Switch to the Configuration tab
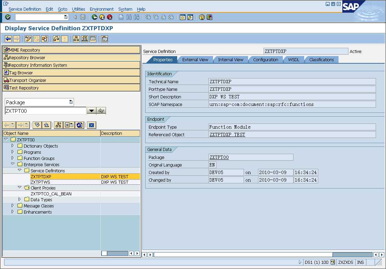 (x=266, y=60)
